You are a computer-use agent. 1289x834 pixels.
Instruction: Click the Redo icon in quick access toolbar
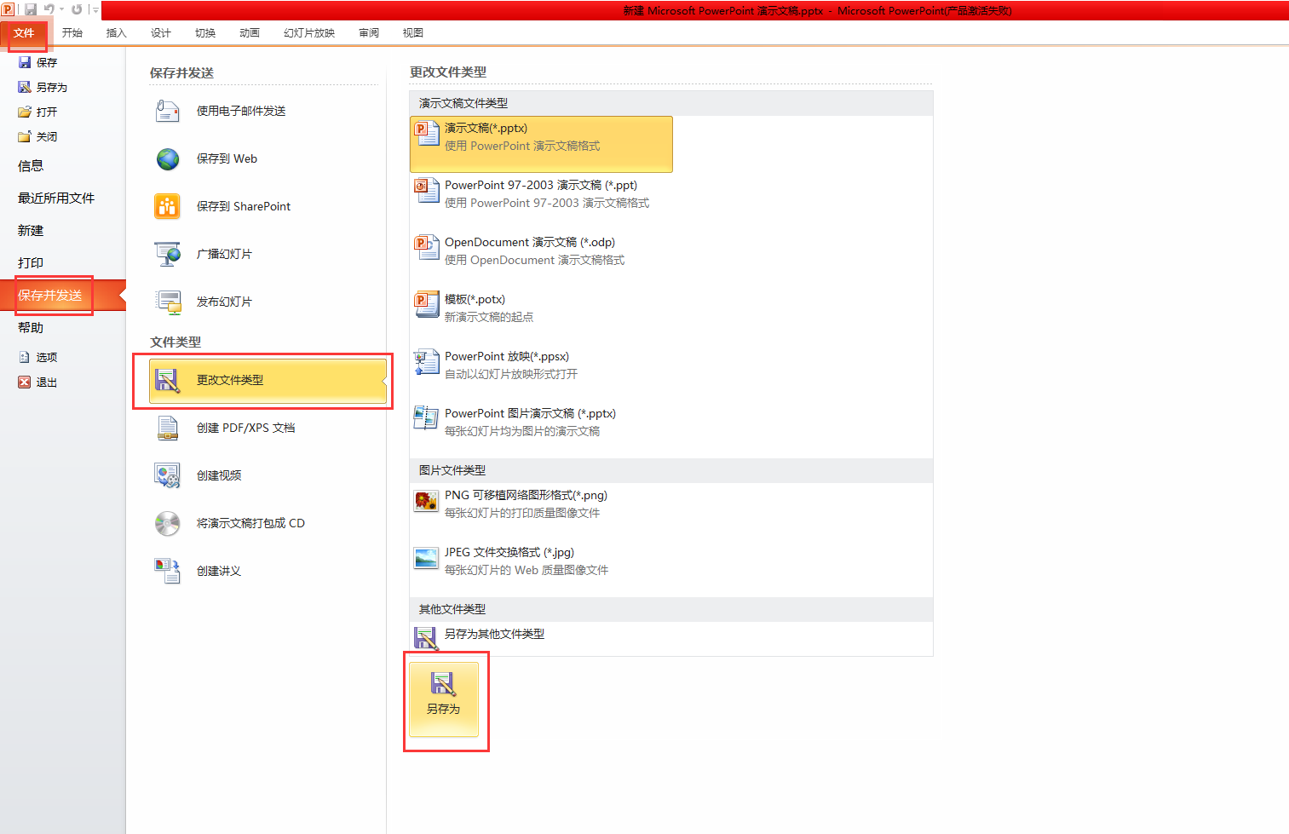77,9
